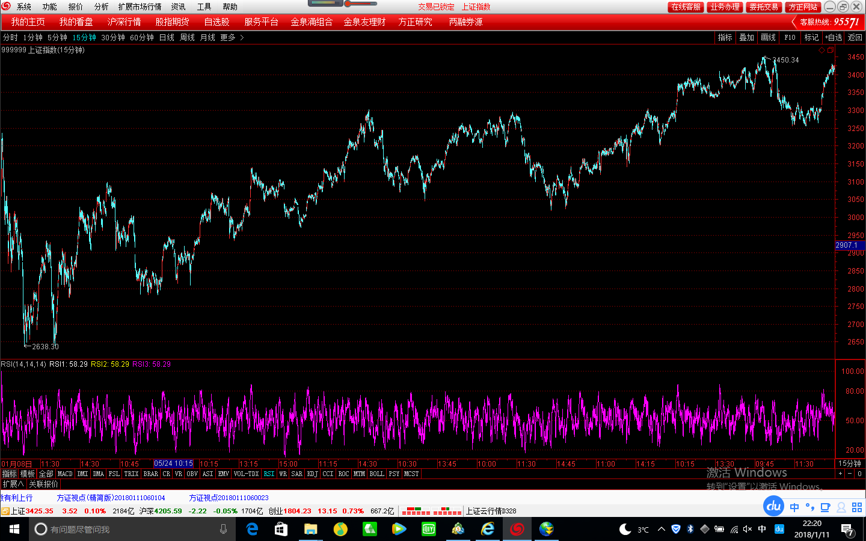The height and width of the screenshot is (541, 866).
Task: Click the 在线客服 button
Action: (x=686, y=7)
